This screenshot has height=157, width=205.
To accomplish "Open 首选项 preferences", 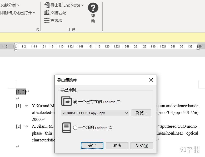I will [53, 20].
